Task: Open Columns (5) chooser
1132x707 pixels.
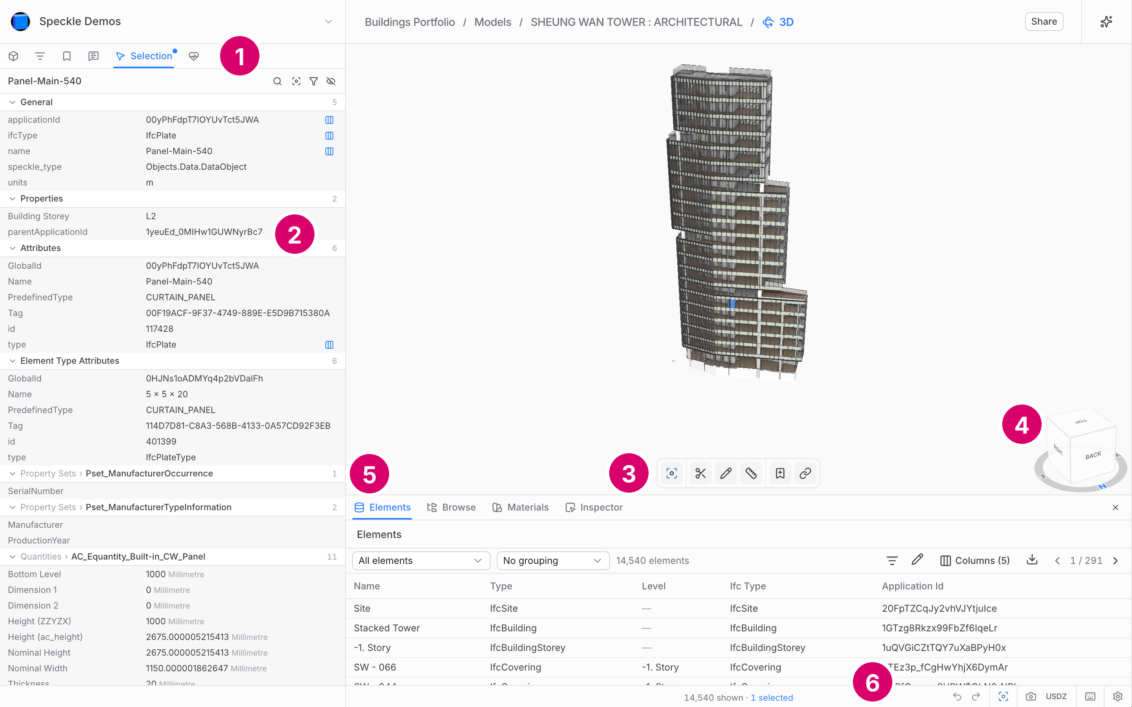Action: pos(975,560)
